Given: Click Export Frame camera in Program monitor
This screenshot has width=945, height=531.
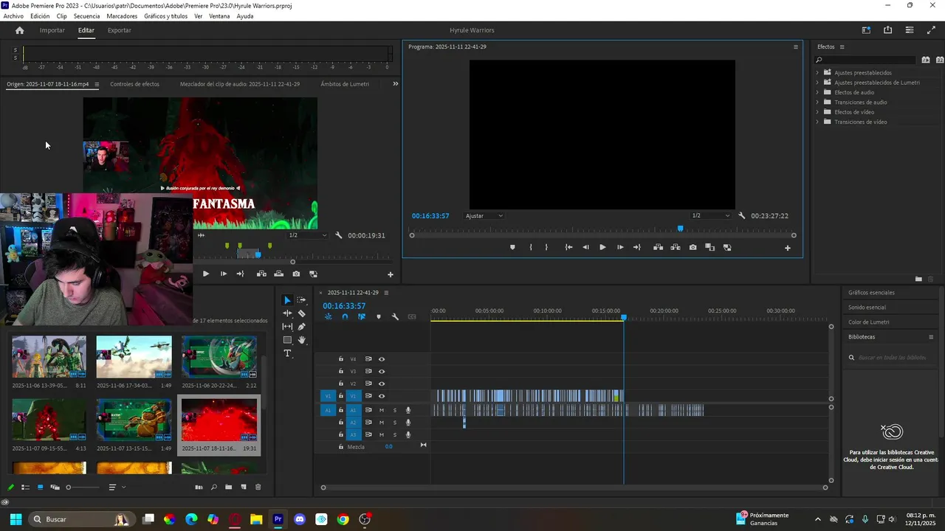Looking at the screenshot, I should pyautogui.click(x=693, y=248).
